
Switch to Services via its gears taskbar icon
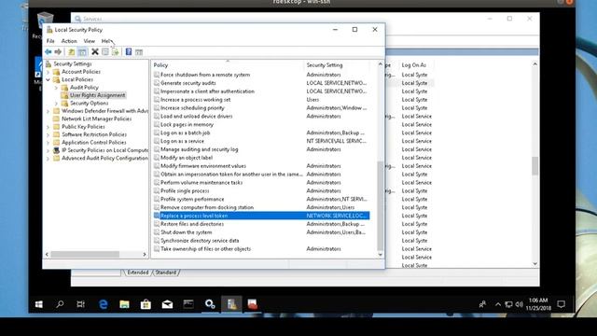[210, 304]
